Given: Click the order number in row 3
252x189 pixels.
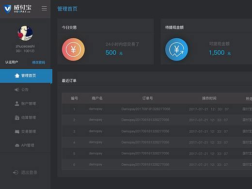Looking at the screenshot, I should pos(145,131).
